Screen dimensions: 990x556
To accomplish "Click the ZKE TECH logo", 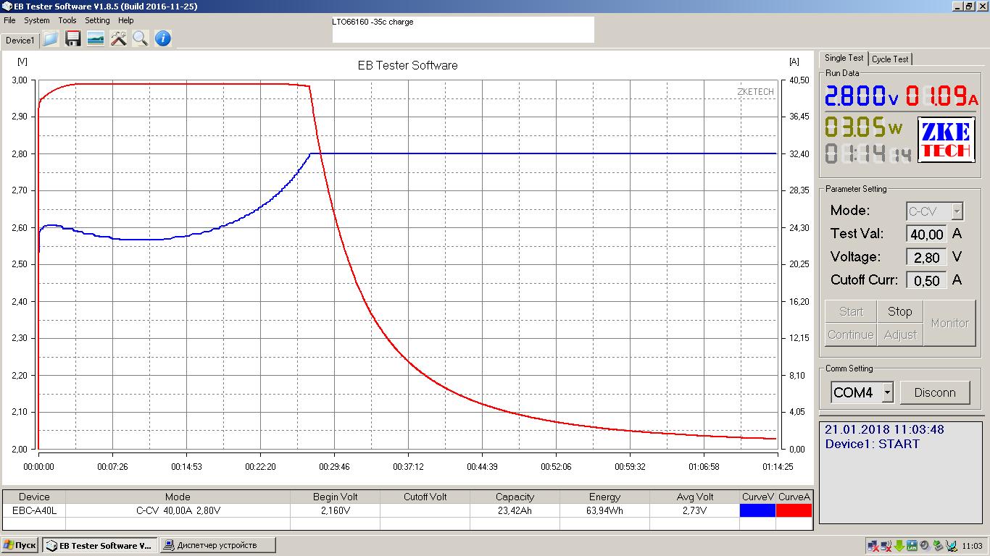I will coord(947,139).
